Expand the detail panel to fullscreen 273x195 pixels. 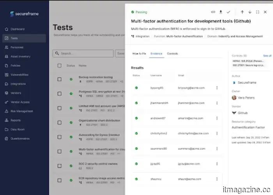click(258, 12)
